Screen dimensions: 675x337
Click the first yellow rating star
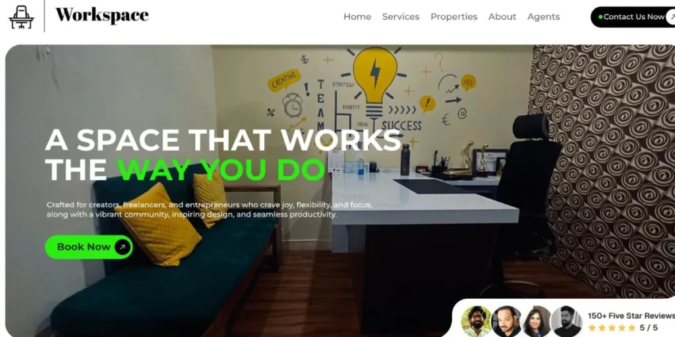(592, 328)
